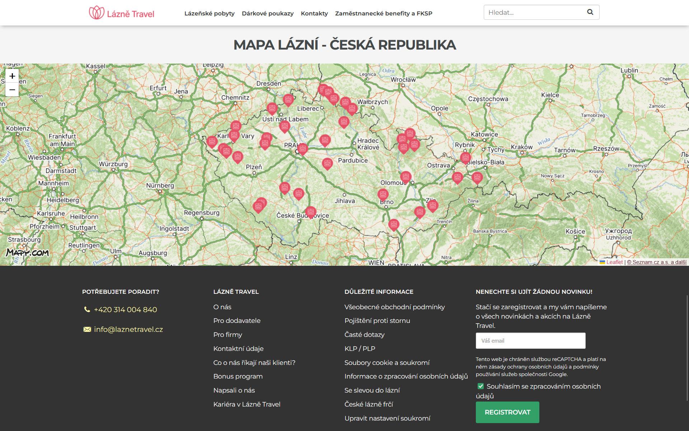Viewport: 689px width, 431px height.
Task: Click the Mapy.com logo on map
Action: click(x=27, y=252)
